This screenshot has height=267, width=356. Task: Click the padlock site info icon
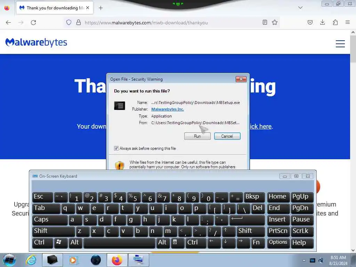pyautogui.click(x=79, y=22)
